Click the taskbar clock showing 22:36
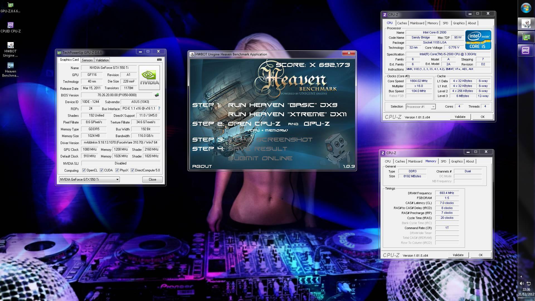535x301 pixels. pos(526,290)
